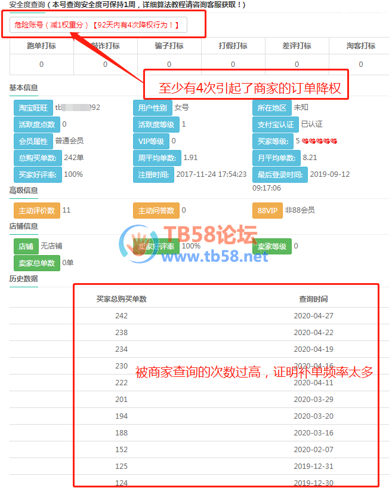Screen dimensions: 389x488
Task: Open the 历史数据 section heading
Action: 23,279
